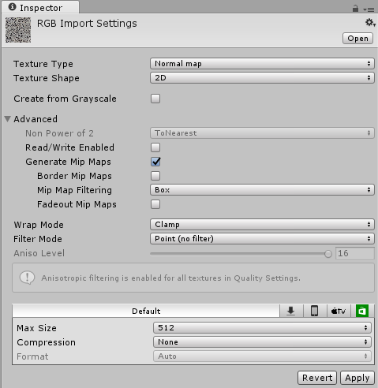Open Texture Type dropdown showing Normal map
Image resolution: width=378 pixels, height=388 pixels.
click(x=262, y=64)
